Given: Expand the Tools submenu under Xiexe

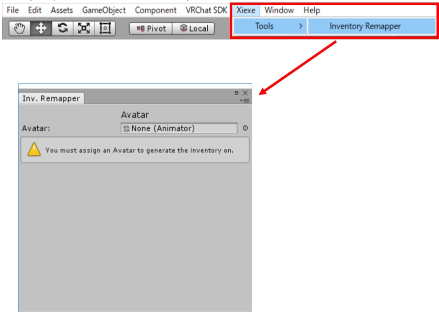Looking at the screenshot, I should [269, 26].
